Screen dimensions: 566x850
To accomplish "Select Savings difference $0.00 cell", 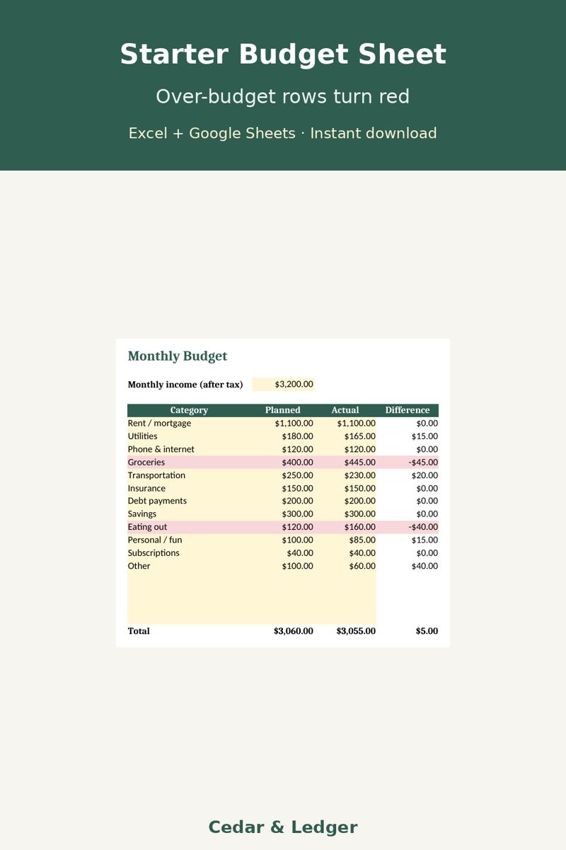I will (x=408, y=514).
